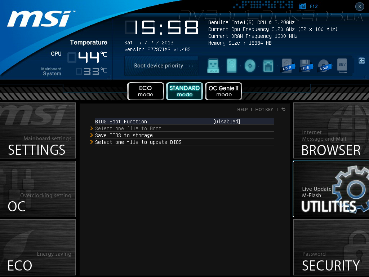Enable OC Genie II mode
369x277 pixels.
click(x=223, y=91)
